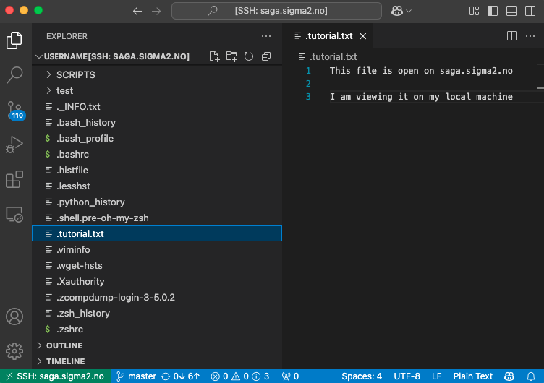Image resolution: width=544 pixels, height=383 pixels.
Task: Close the .tutorial.txt editor tab
Action: [363, 35]
